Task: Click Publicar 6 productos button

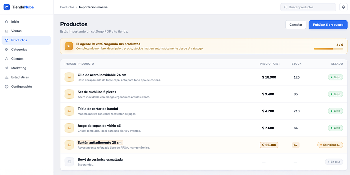Action: (x=328, y=25)
